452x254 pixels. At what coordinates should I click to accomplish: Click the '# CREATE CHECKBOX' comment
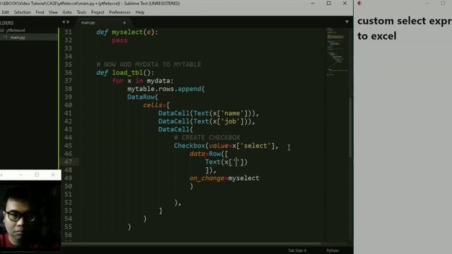click(x=207, y=138)
